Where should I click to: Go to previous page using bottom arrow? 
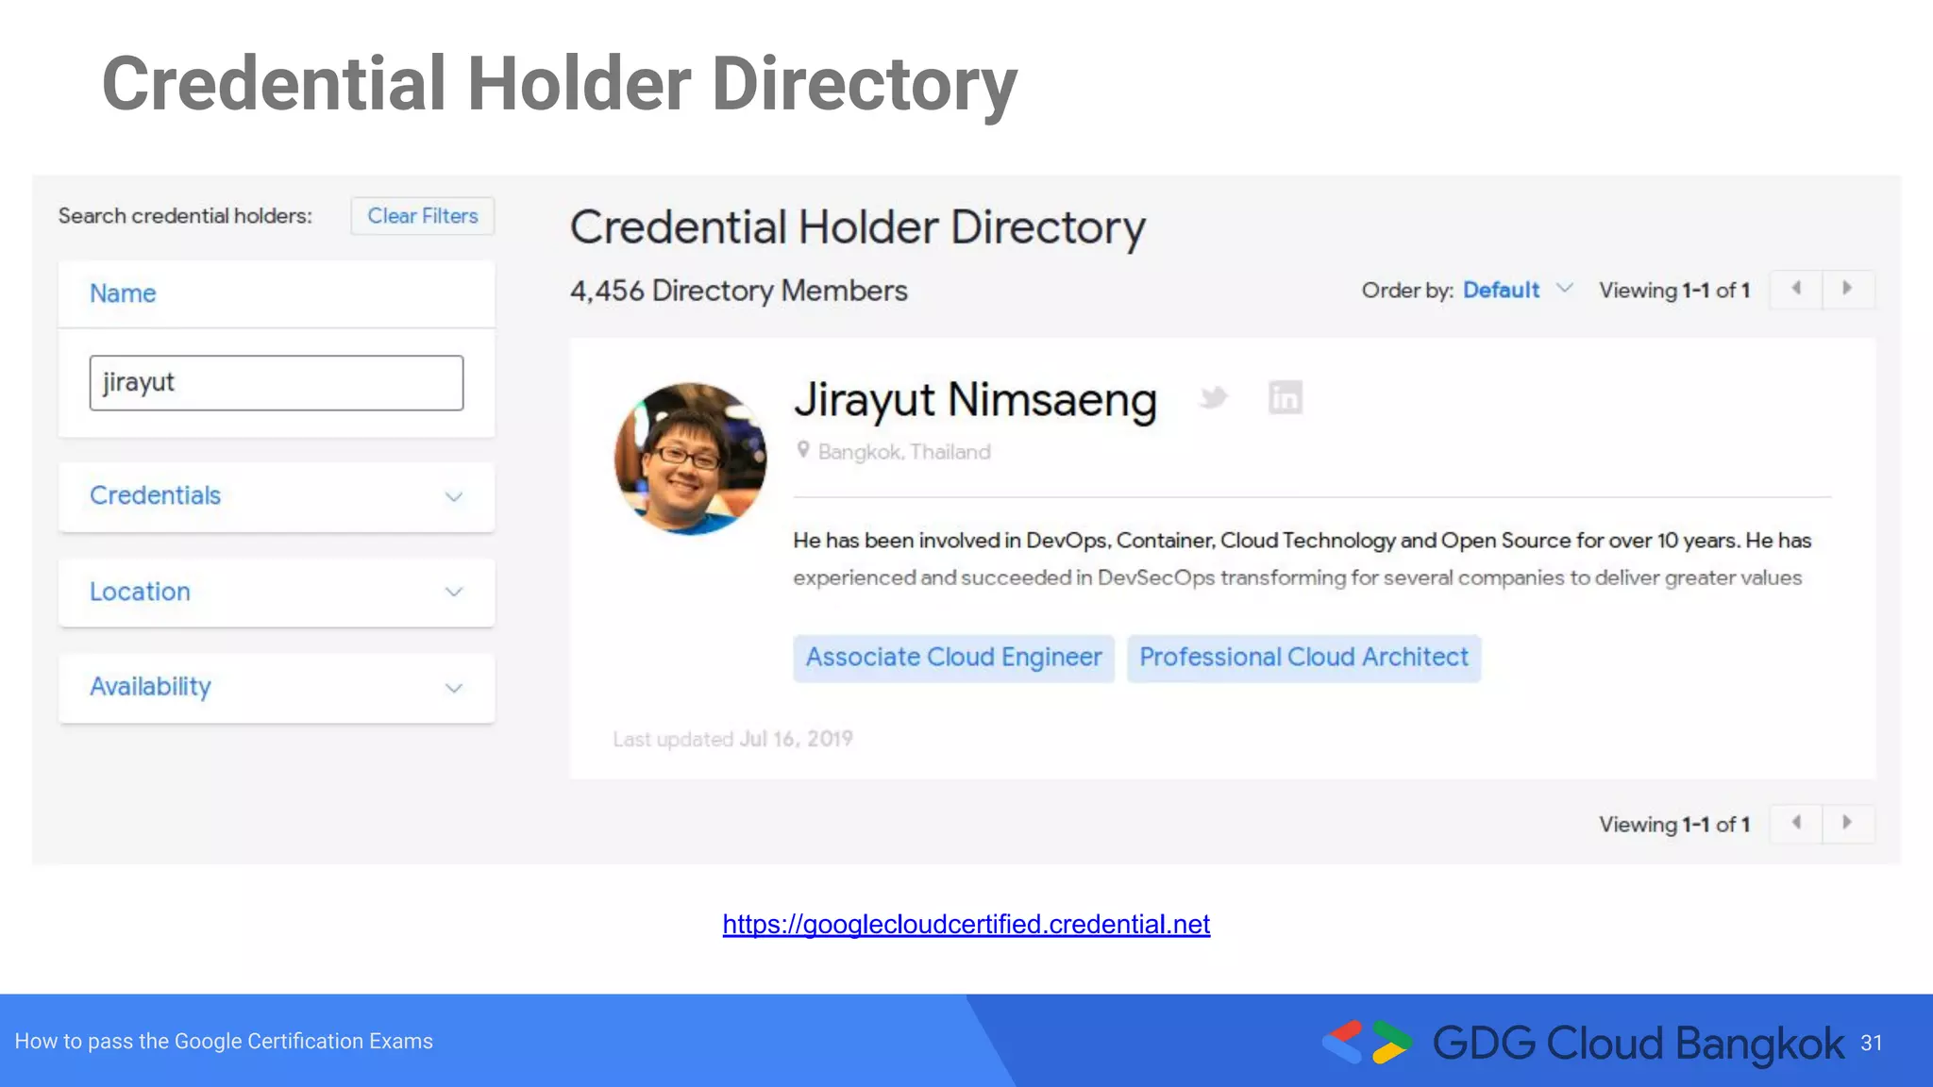coord(1796,823)
